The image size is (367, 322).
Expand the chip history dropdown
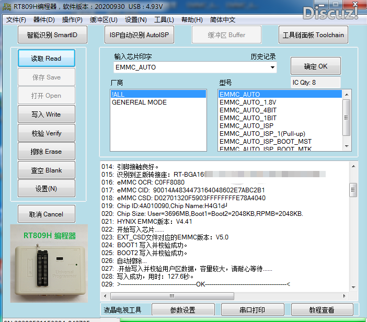[272, 67]
